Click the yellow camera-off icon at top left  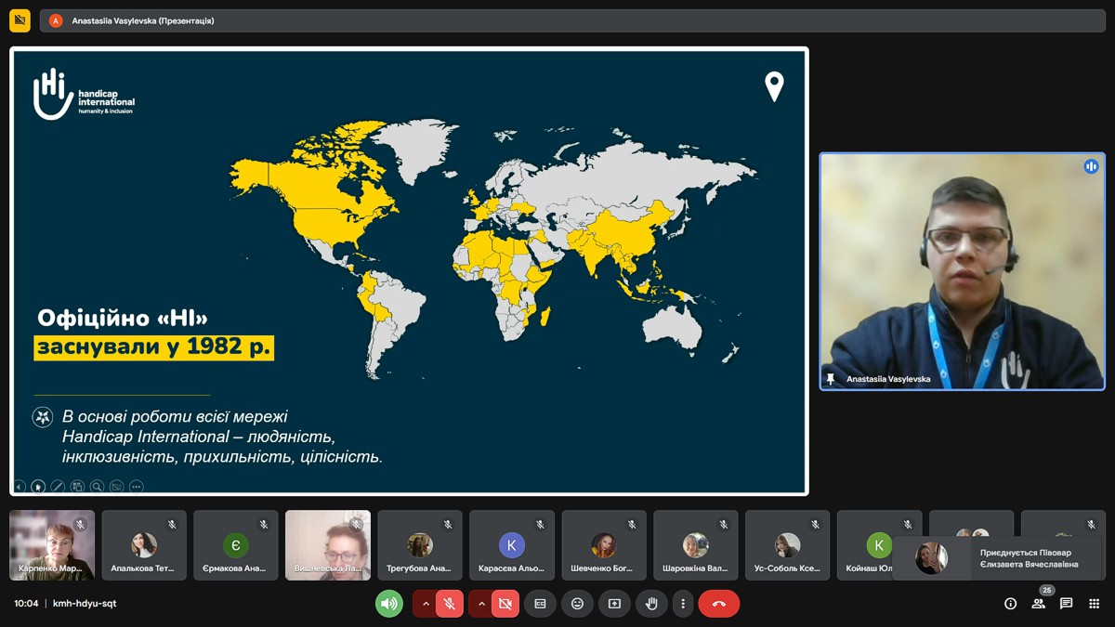coord(20,20)
